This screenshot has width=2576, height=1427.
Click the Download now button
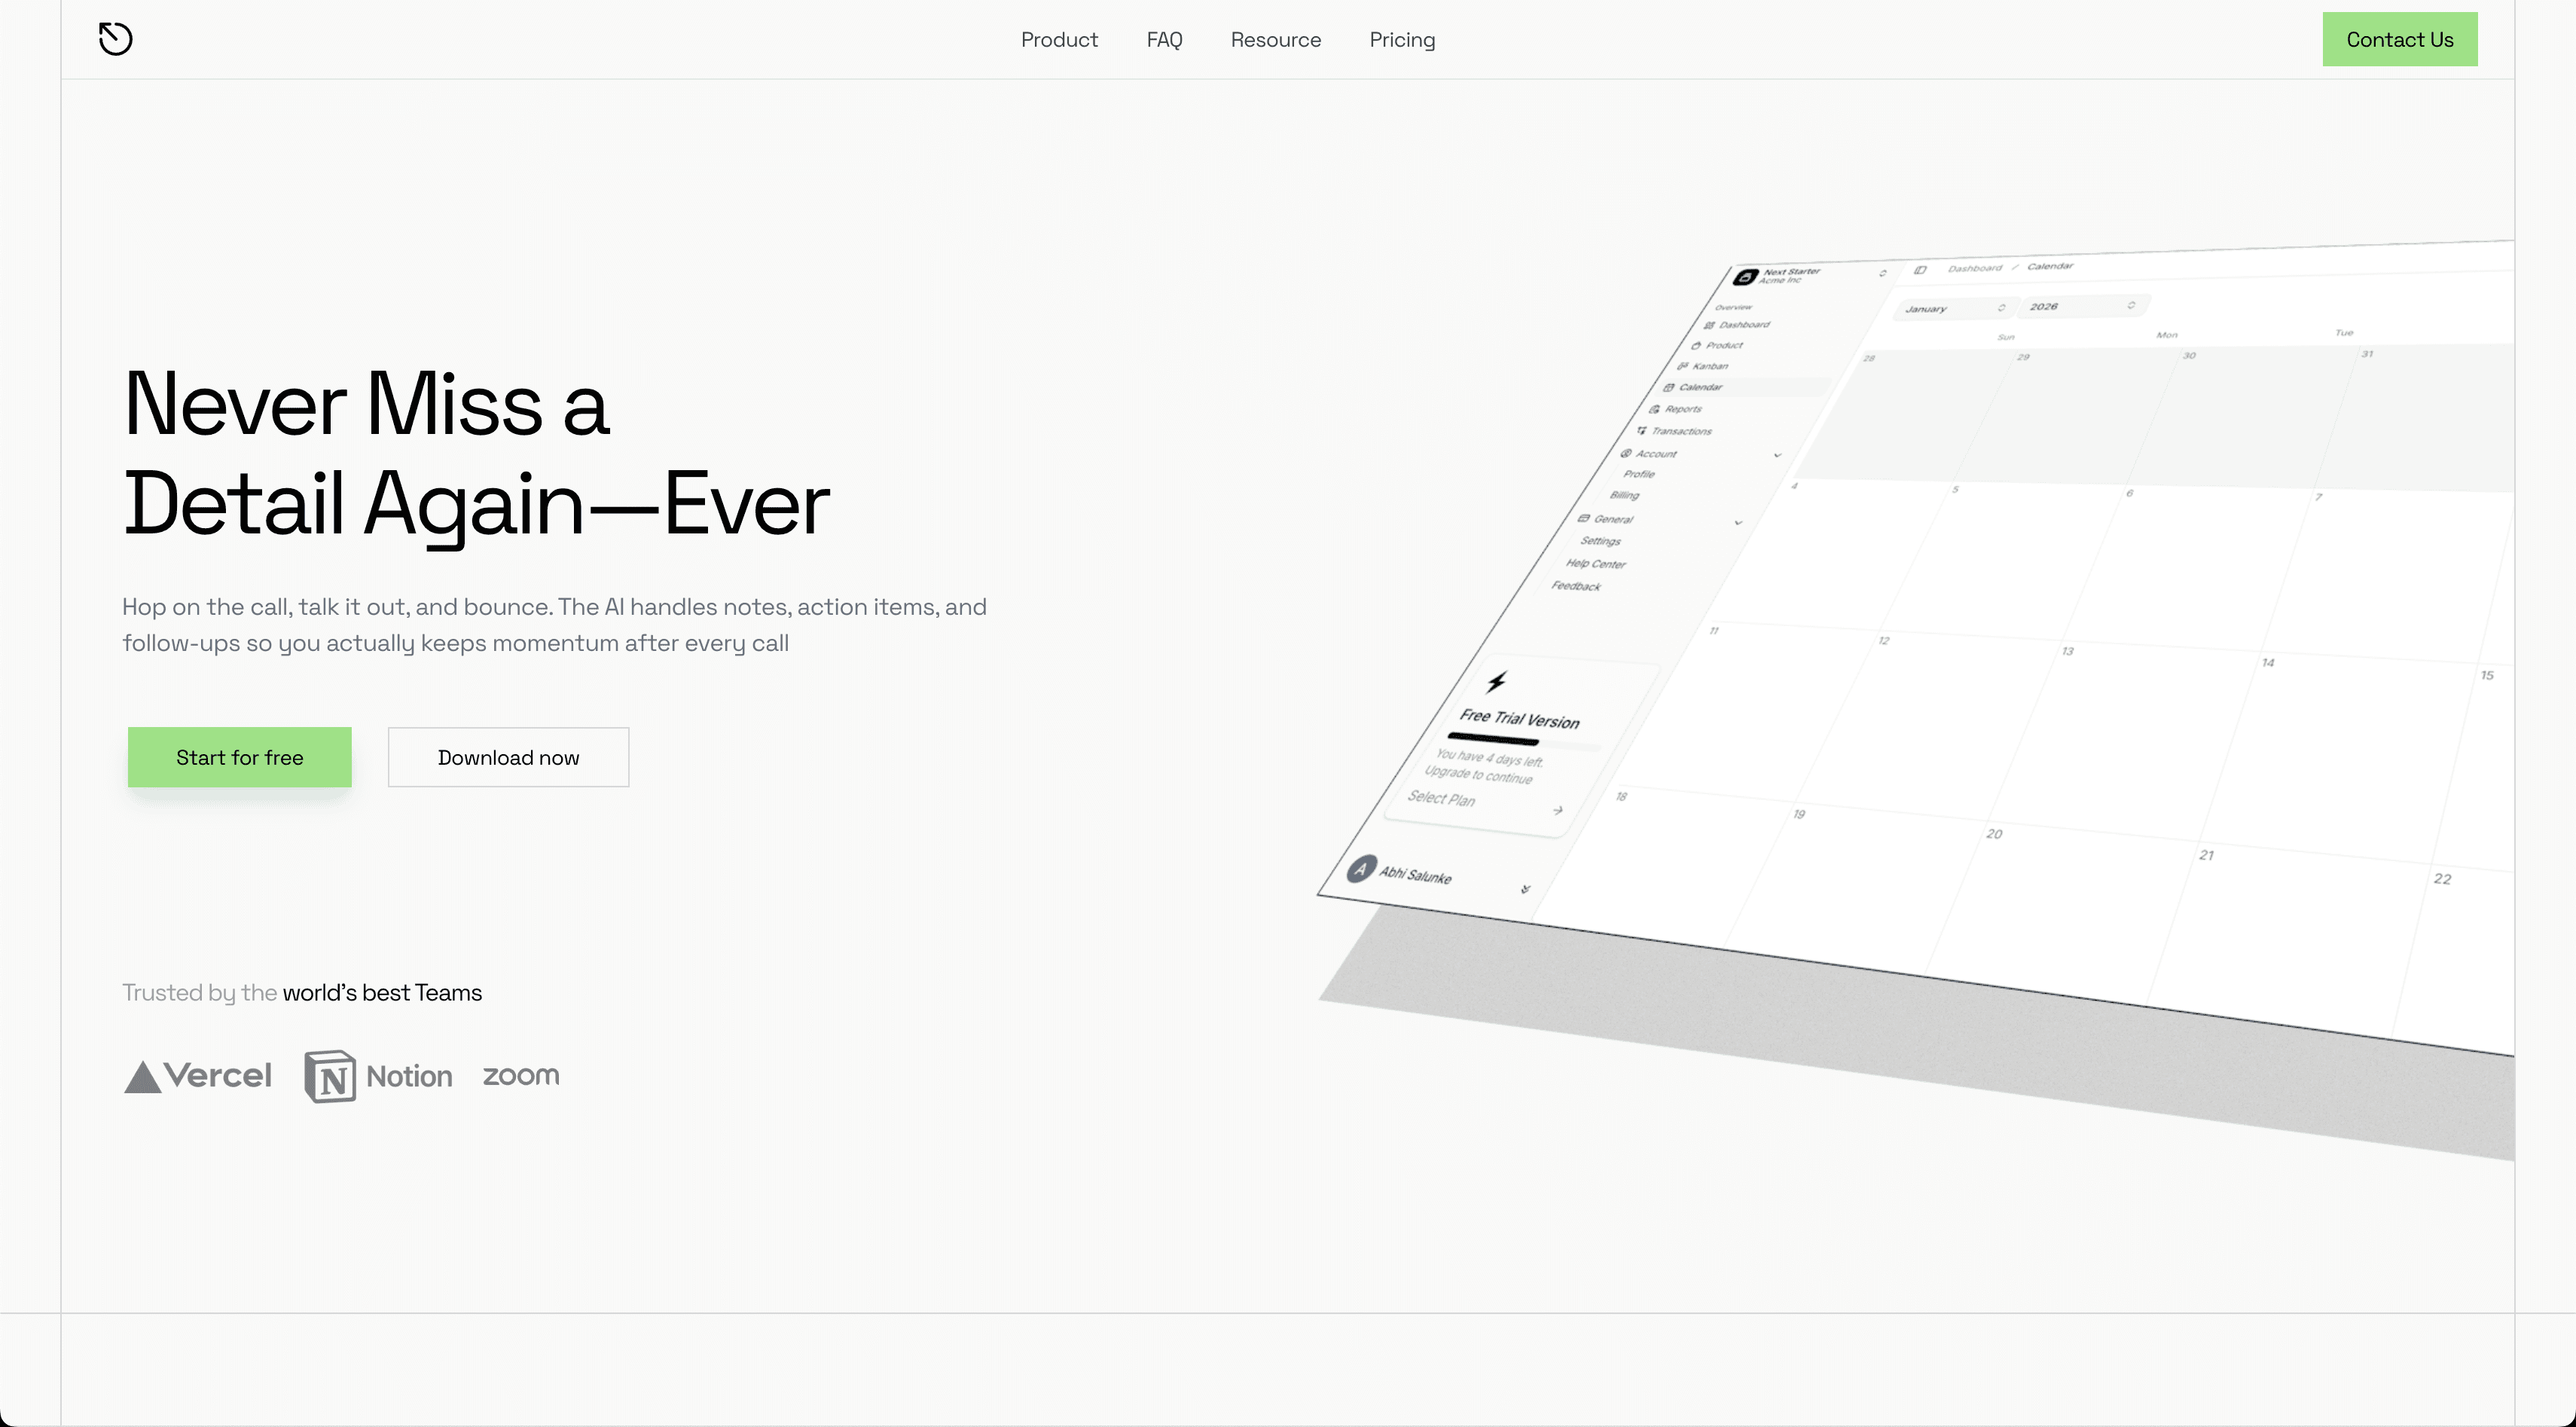[x=508, y=757]
